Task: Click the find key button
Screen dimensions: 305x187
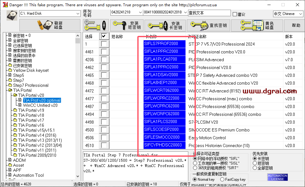Action: [x=208, y=25]
